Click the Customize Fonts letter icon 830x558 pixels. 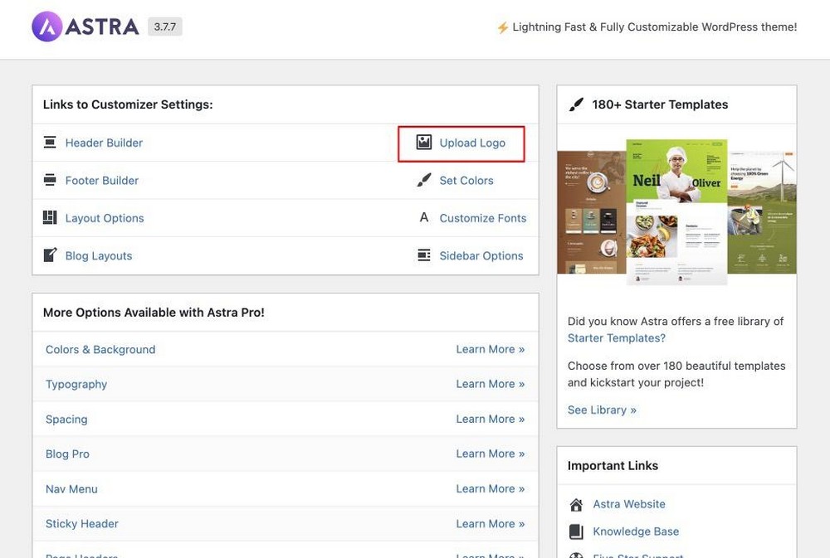point(423,217)
